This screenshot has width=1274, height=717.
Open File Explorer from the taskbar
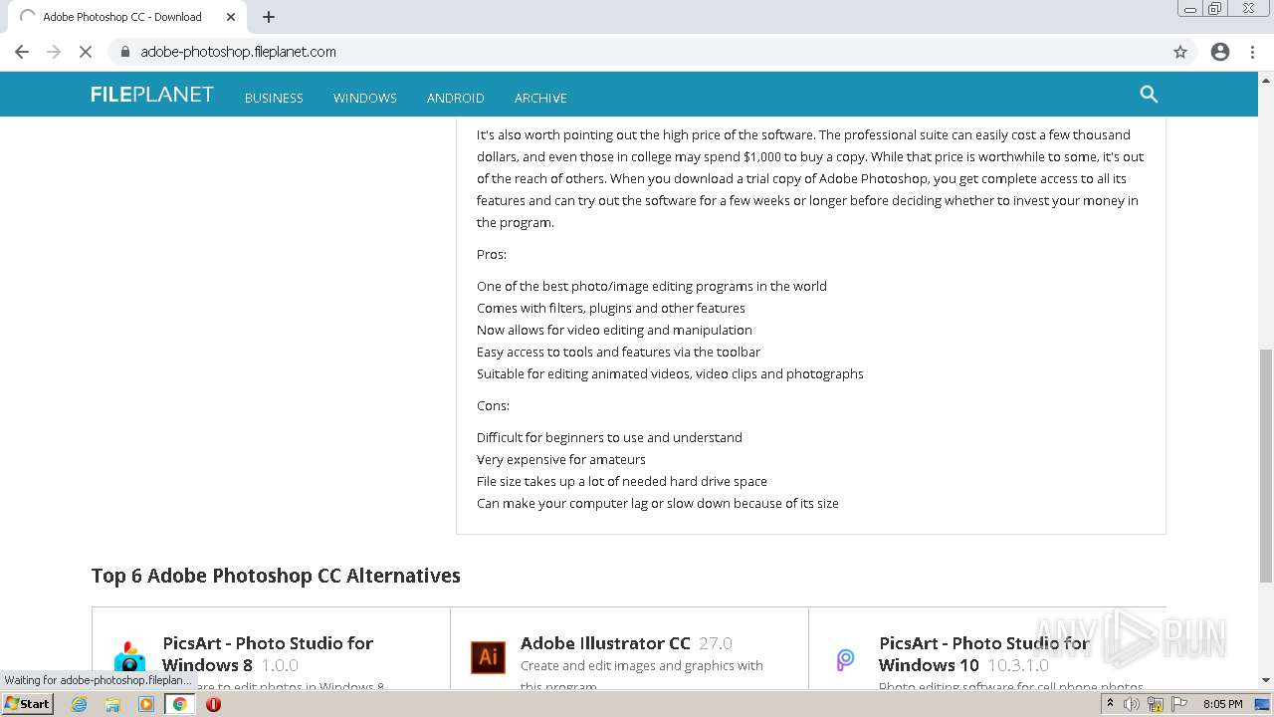tap(112, 704)
